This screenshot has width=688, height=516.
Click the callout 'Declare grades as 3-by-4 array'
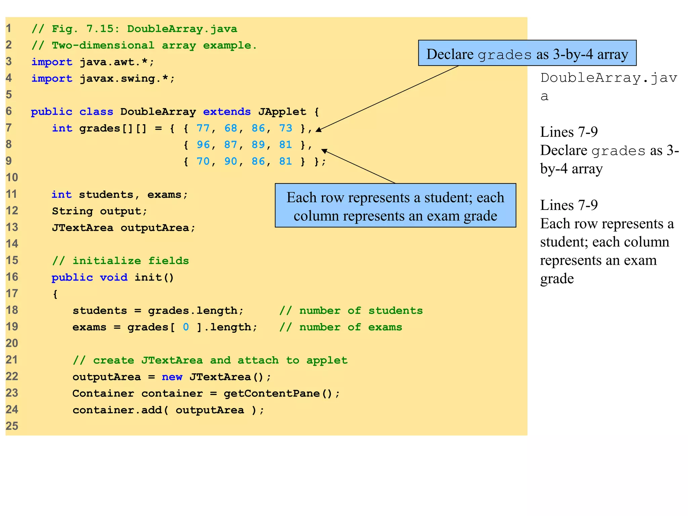point(527,53)
